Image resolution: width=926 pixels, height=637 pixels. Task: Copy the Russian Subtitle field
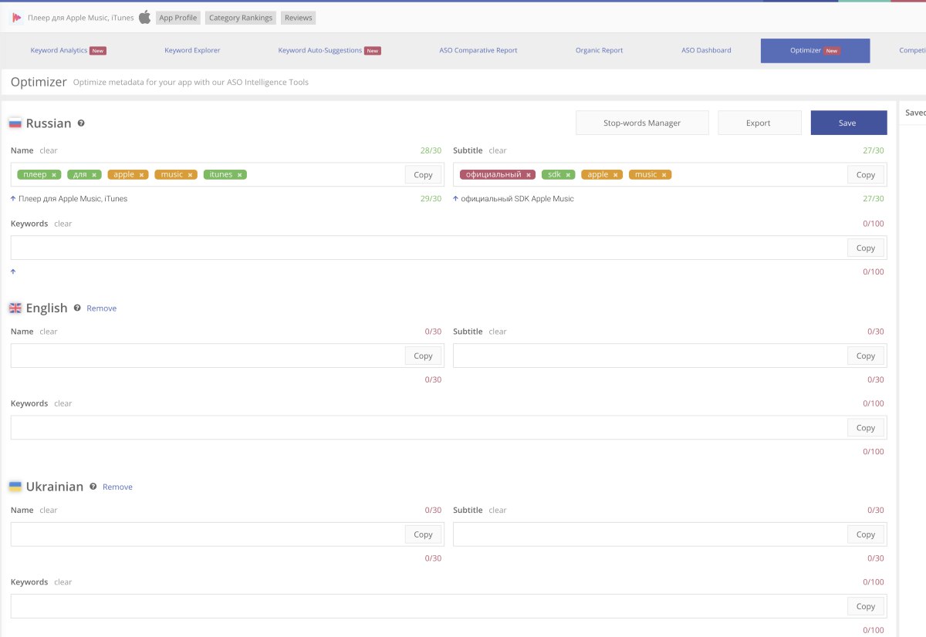click(x=866, y=175)
